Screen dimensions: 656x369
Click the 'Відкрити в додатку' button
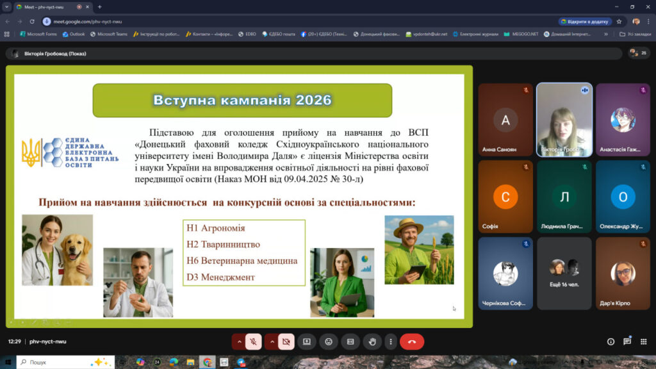tap(585, 21)
